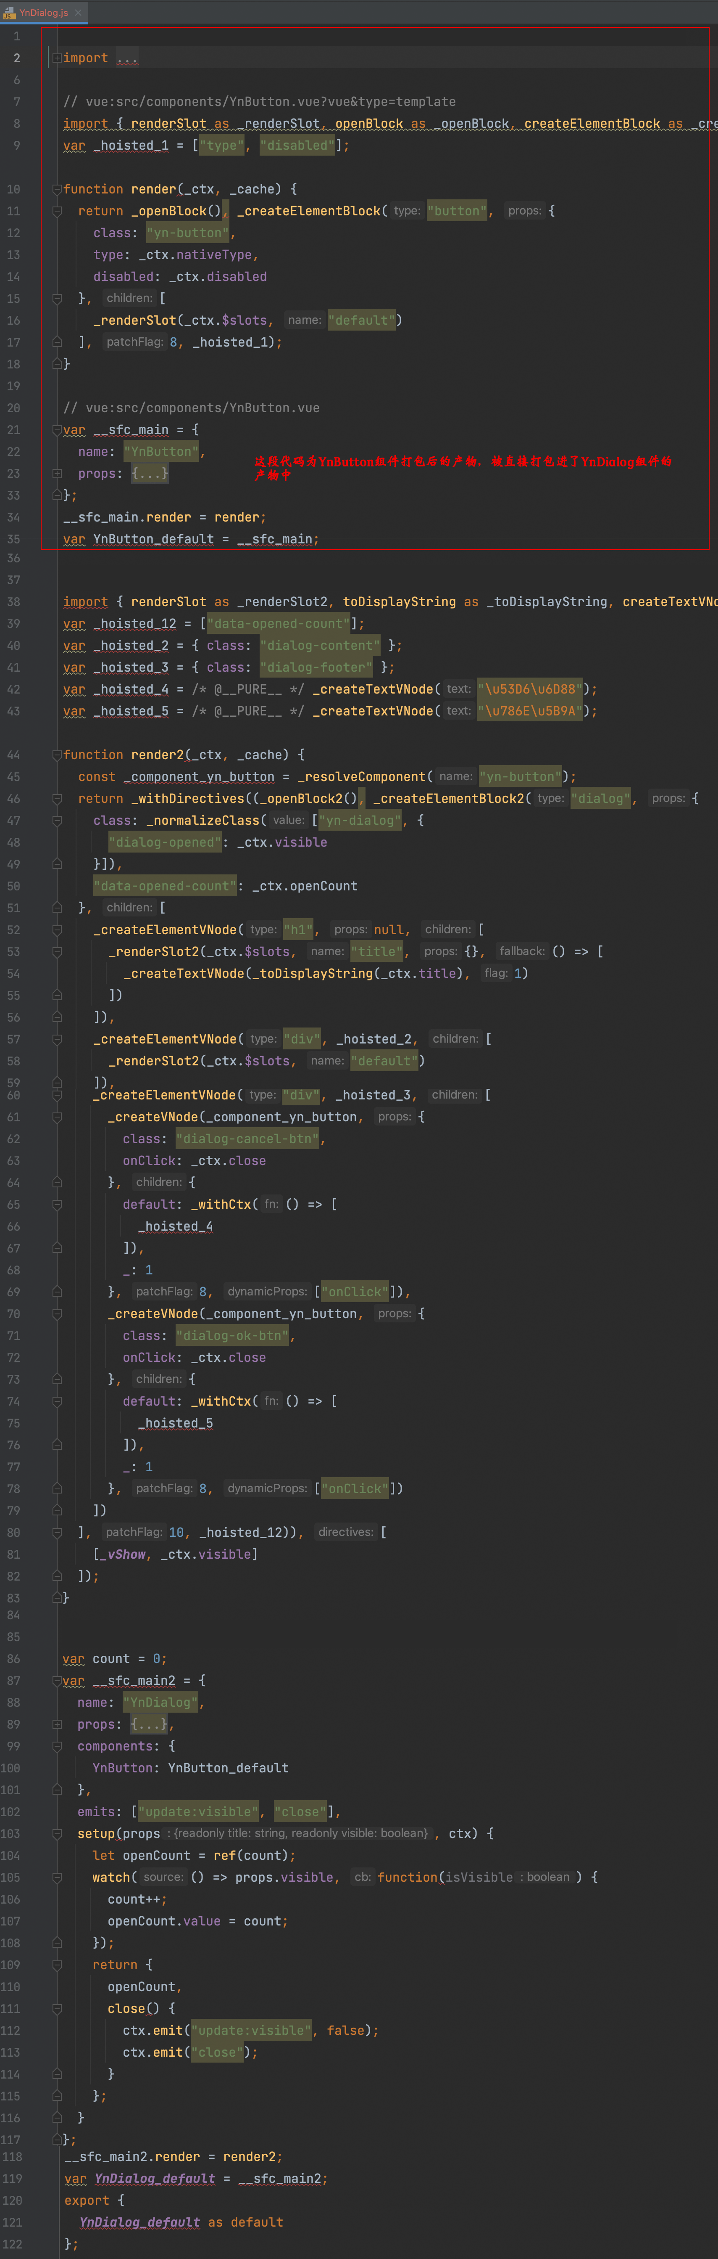Collapse _normalizeClass block at line 47
Viewport: 718px width, 2259px height.
click(x=57, y=821)
